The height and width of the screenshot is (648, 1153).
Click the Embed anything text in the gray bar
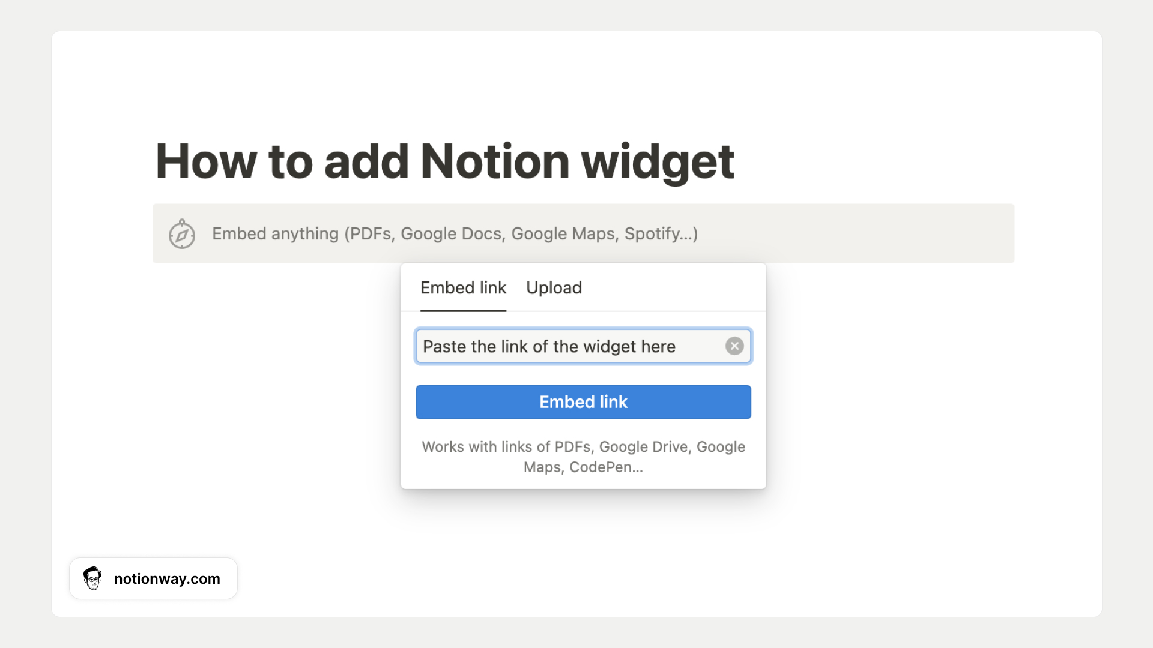455,234
